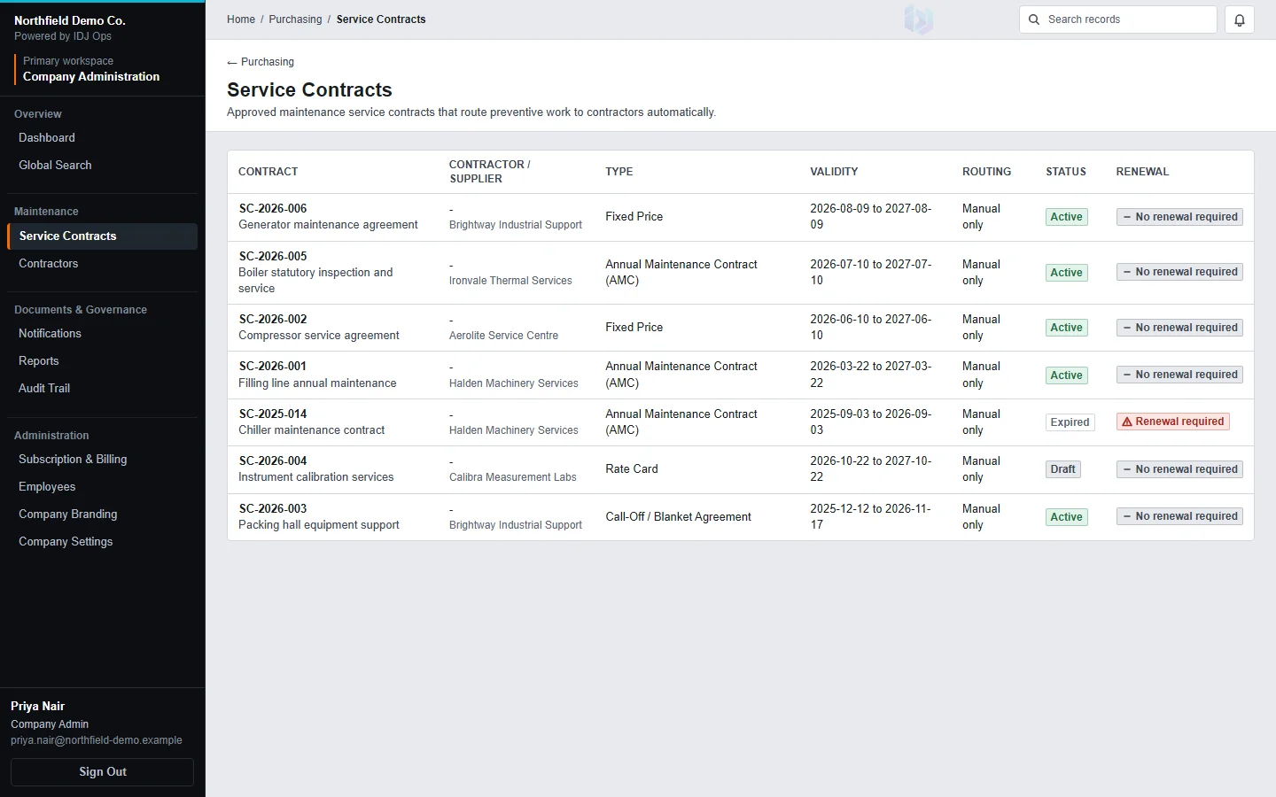The height and width of the screenshot is (797, 1276).
Task: Click the TYPE column header
Action: click(619, 172)
